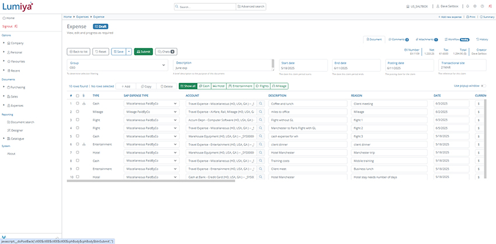Click account lookup icon for row 9

[x=261, y=169]
